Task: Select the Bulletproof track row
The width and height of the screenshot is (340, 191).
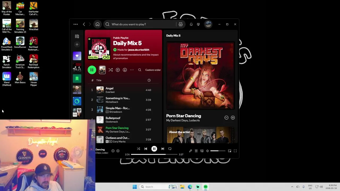Action: click(124, 120)
